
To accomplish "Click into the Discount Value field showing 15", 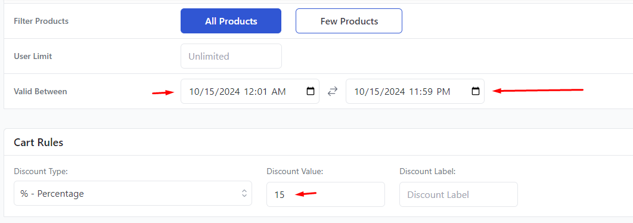I will (x=325, y=194).
